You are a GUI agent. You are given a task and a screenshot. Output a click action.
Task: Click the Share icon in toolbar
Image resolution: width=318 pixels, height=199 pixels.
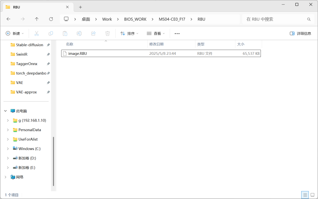pos(93,33)
